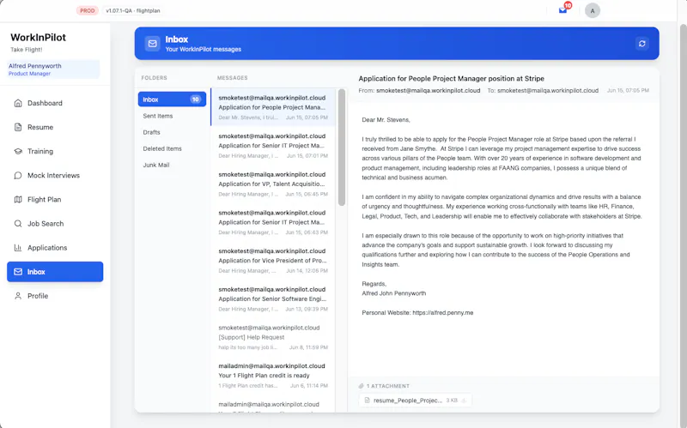The height and width of the screenshot is (428, 687).
Task: Click the Flight Plan map icon
Action: pos(18,199)
